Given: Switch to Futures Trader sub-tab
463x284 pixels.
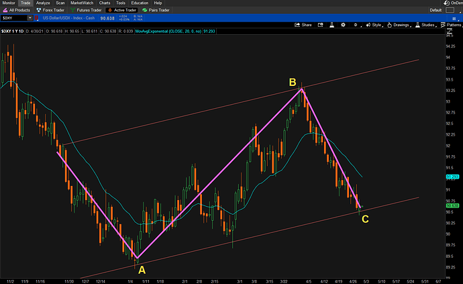Looking at the screenshot, I should 87,11.
